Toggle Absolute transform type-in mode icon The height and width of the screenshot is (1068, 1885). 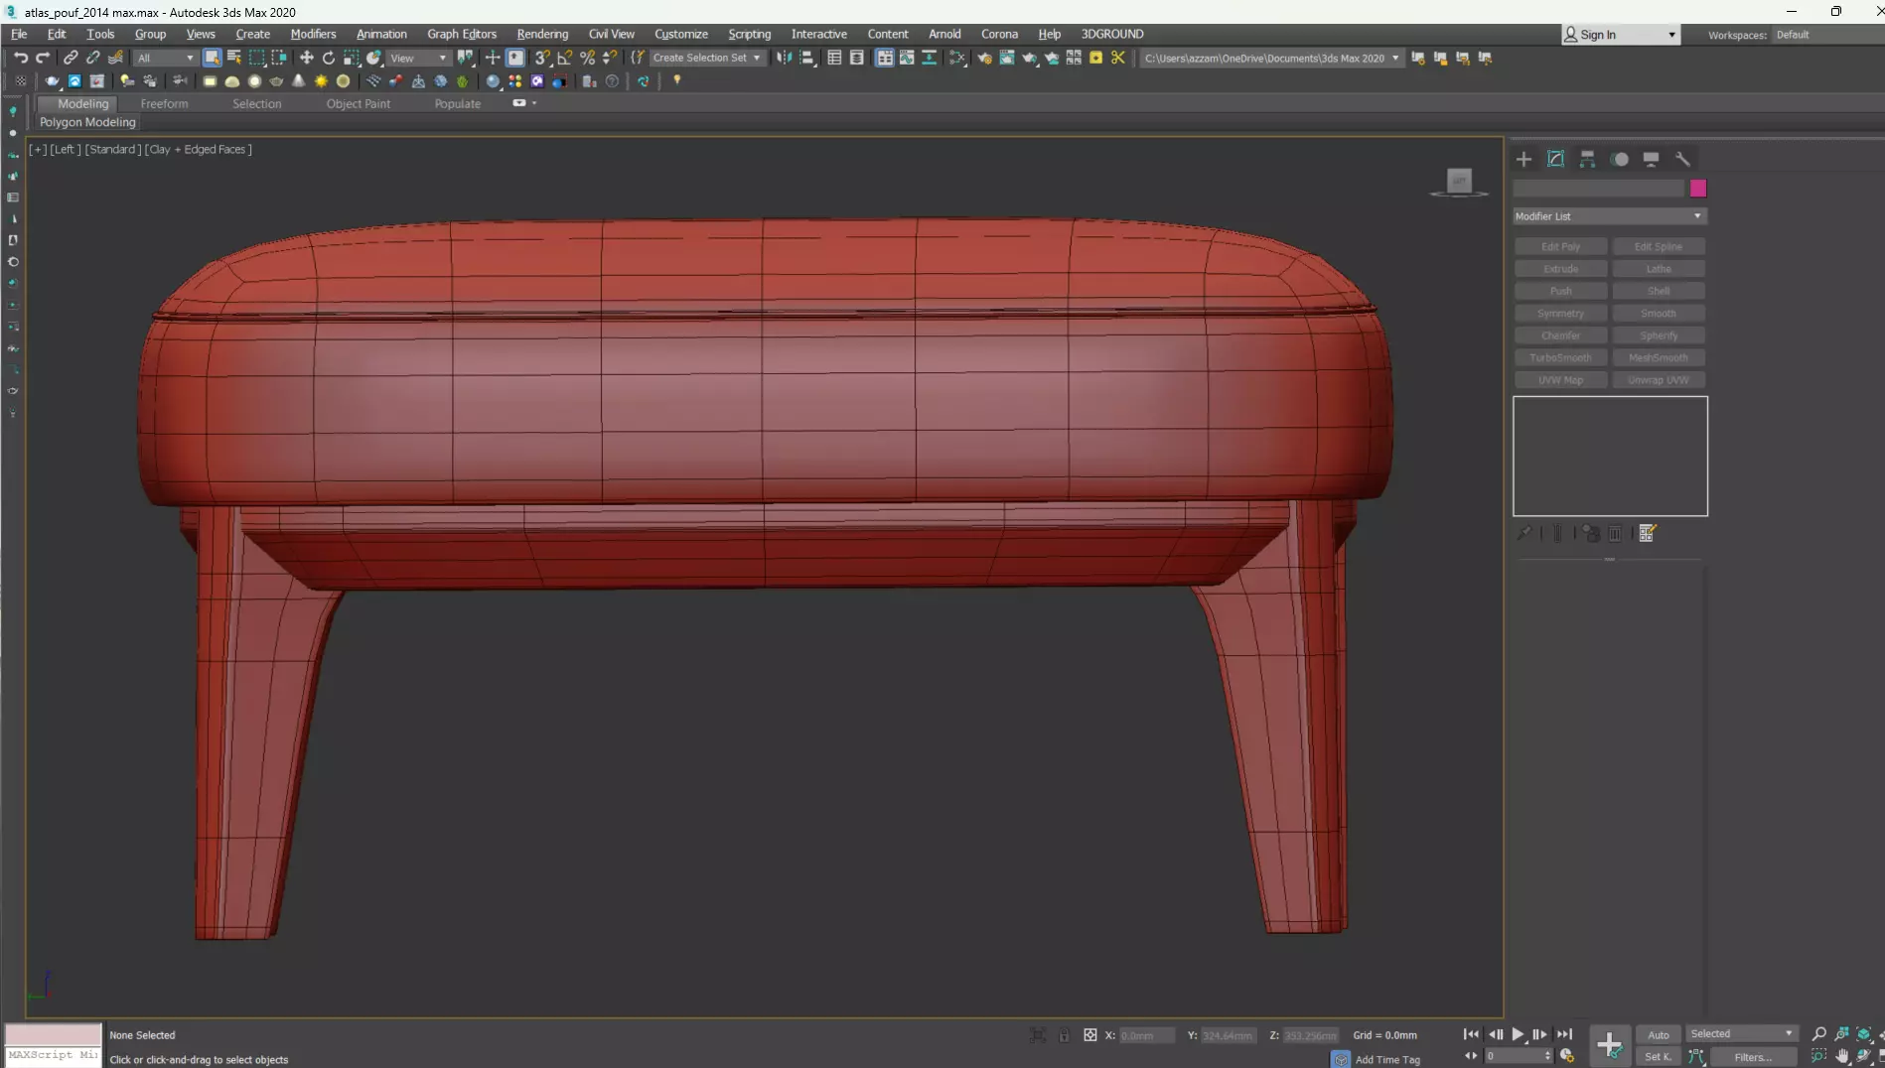coord(1090,1035)
